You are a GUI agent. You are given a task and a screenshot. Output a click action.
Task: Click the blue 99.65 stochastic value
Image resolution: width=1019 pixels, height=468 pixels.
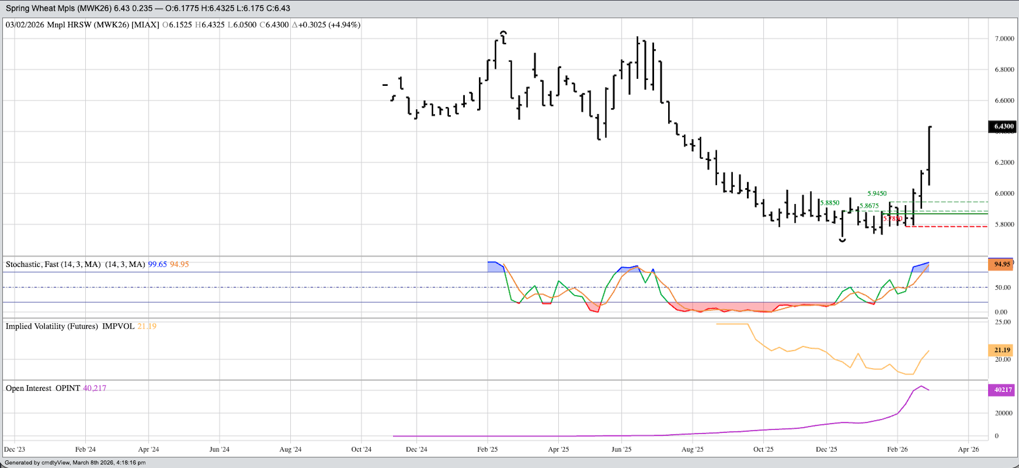[x=157, y=265]
